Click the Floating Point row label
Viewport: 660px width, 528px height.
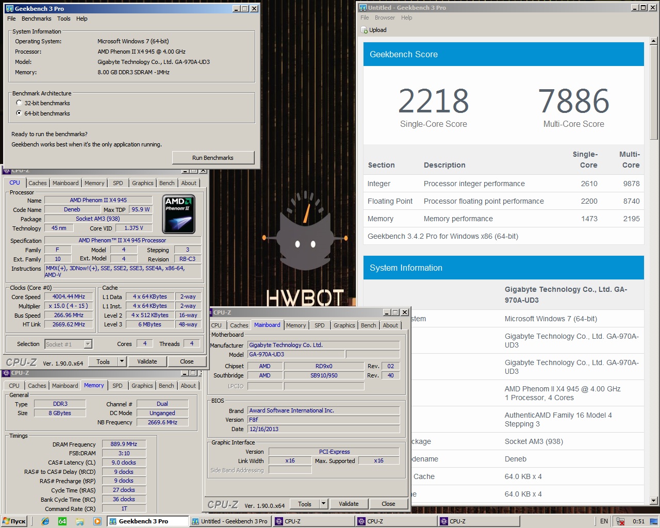(x=390, y=201)
